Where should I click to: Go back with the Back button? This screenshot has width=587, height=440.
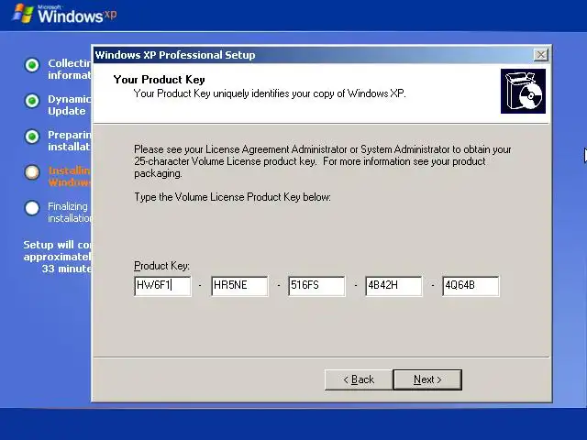pos(359,379)
